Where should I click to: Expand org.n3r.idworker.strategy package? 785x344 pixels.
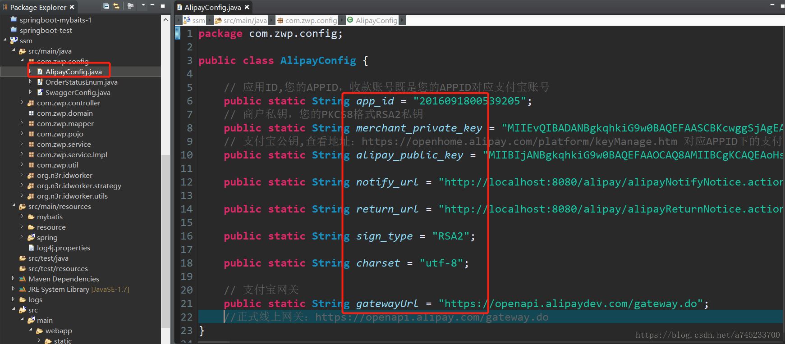22,186
